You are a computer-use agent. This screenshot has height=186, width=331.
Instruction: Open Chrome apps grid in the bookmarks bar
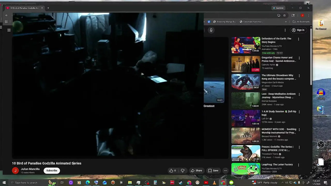[x=6, y=22]
